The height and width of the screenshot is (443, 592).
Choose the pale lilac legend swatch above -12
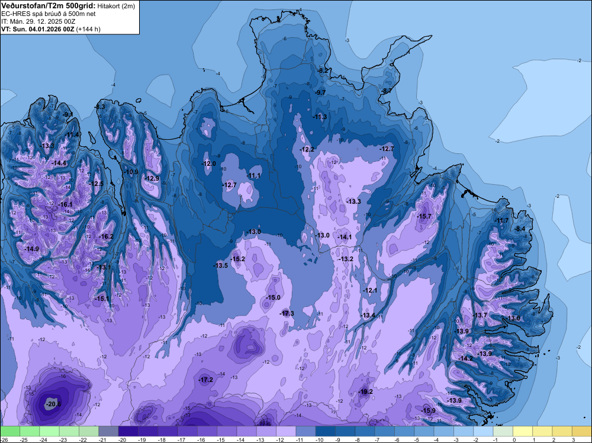tap(286, 431)
